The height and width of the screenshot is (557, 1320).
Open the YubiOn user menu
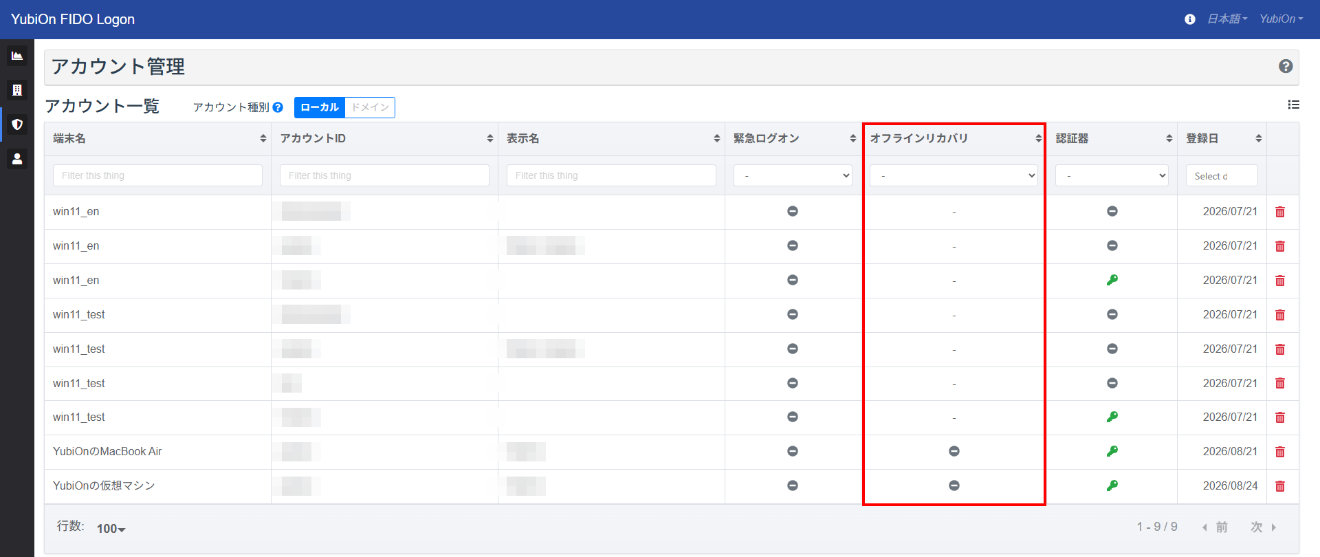point(1281,19)
